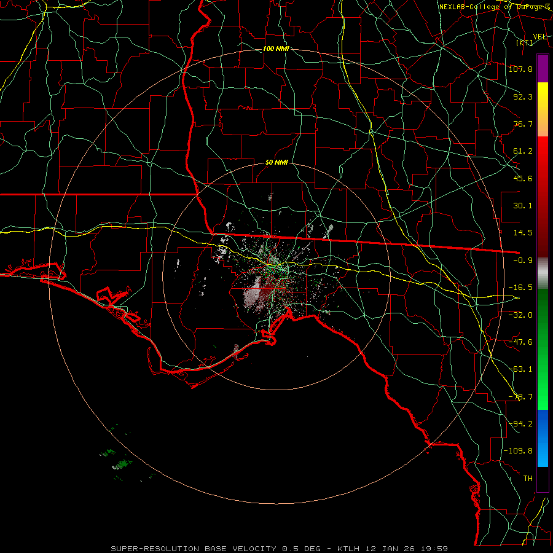553x553 pixels.
Task: Click the 50 NMI range ring label
Action: point(276,163)
